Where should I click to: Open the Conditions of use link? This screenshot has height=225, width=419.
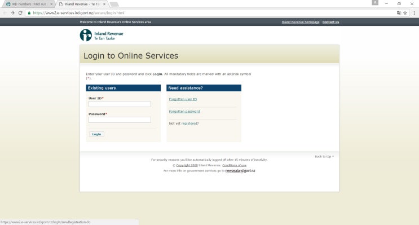click(235, 165)
